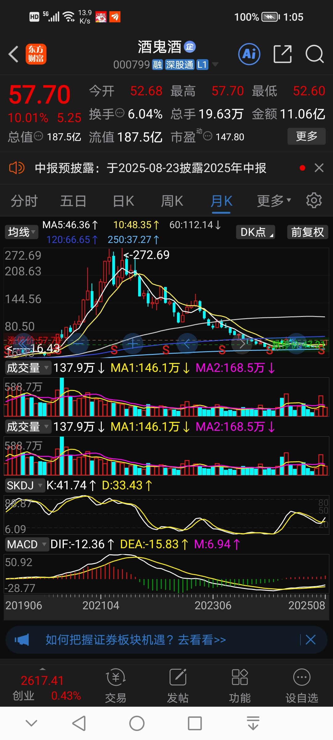333x740 pixels.
Task: Tap the share export icon
Action: click(282, 54)
